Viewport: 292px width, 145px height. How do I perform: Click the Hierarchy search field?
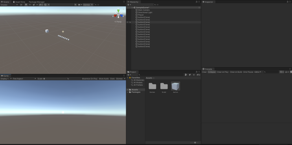[x=177, y=5]
